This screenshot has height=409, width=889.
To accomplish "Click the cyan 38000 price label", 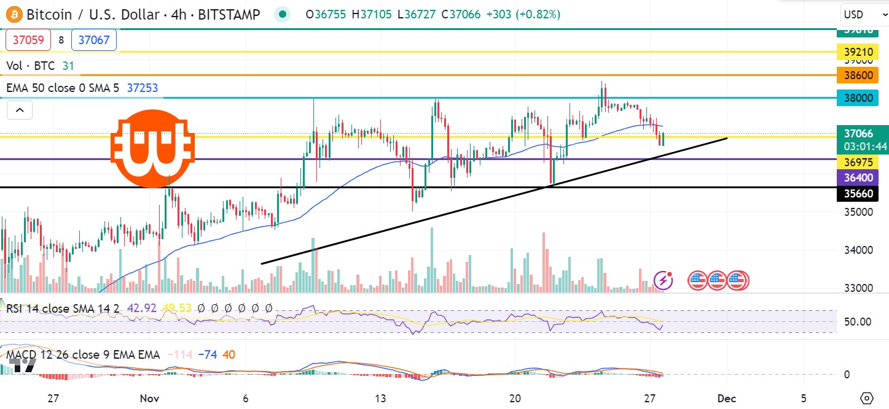I will tap(858, 97).
